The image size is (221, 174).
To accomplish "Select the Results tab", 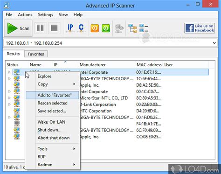I will pos(13,54).
